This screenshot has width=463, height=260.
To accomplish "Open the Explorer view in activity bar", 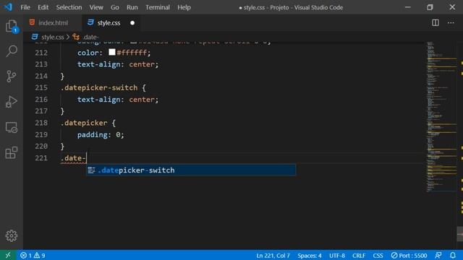I will tap(12, 26).
